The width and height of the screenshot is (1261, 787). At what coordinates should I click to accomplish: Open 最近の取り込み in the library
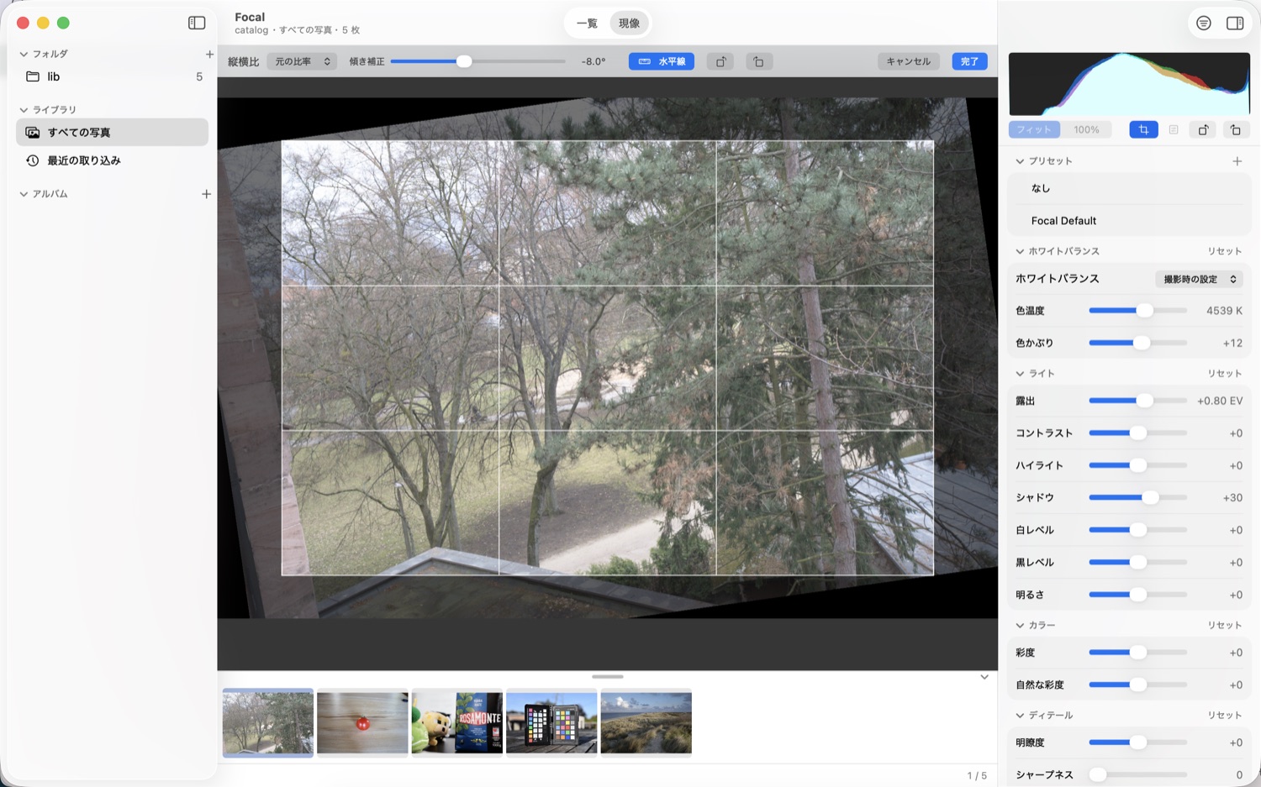point(113,160)
